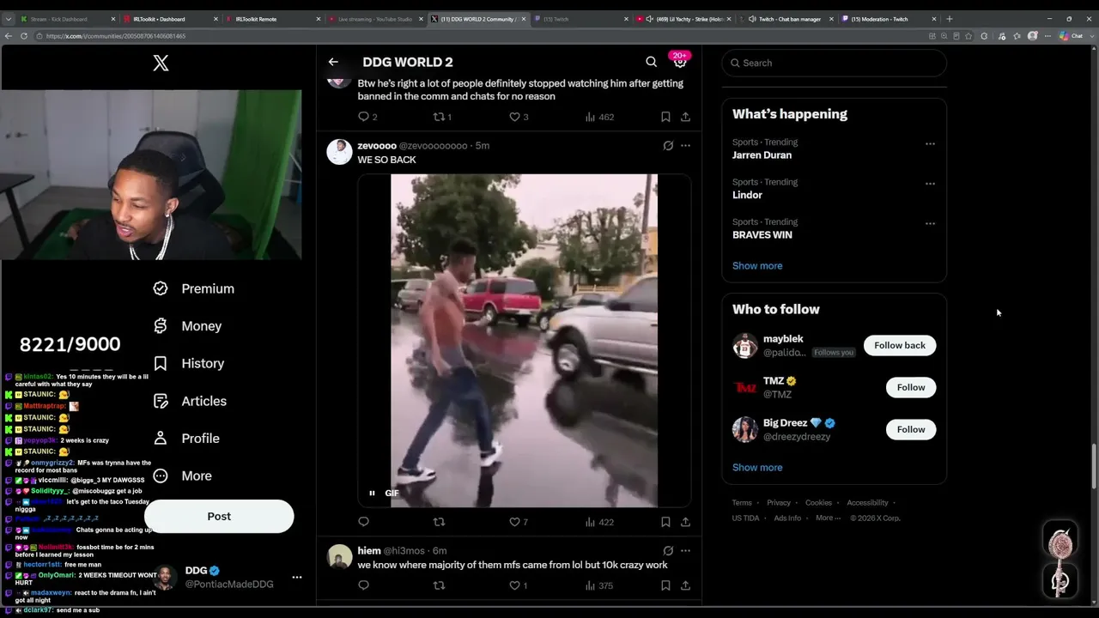Viewport: 1099px width, 618px height.
Task: Pause the GIF in zevoooo's post
Action: (372, 493)
